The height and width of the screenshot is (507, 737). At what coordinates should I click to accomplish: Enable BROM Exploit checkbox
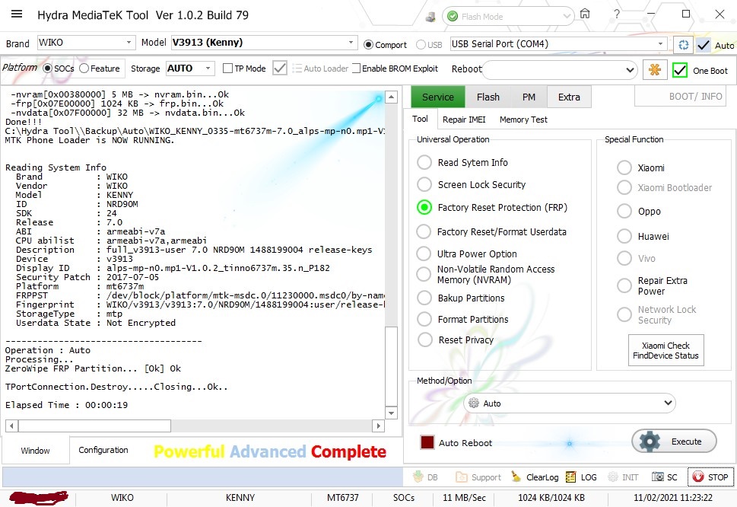(356, 69)
